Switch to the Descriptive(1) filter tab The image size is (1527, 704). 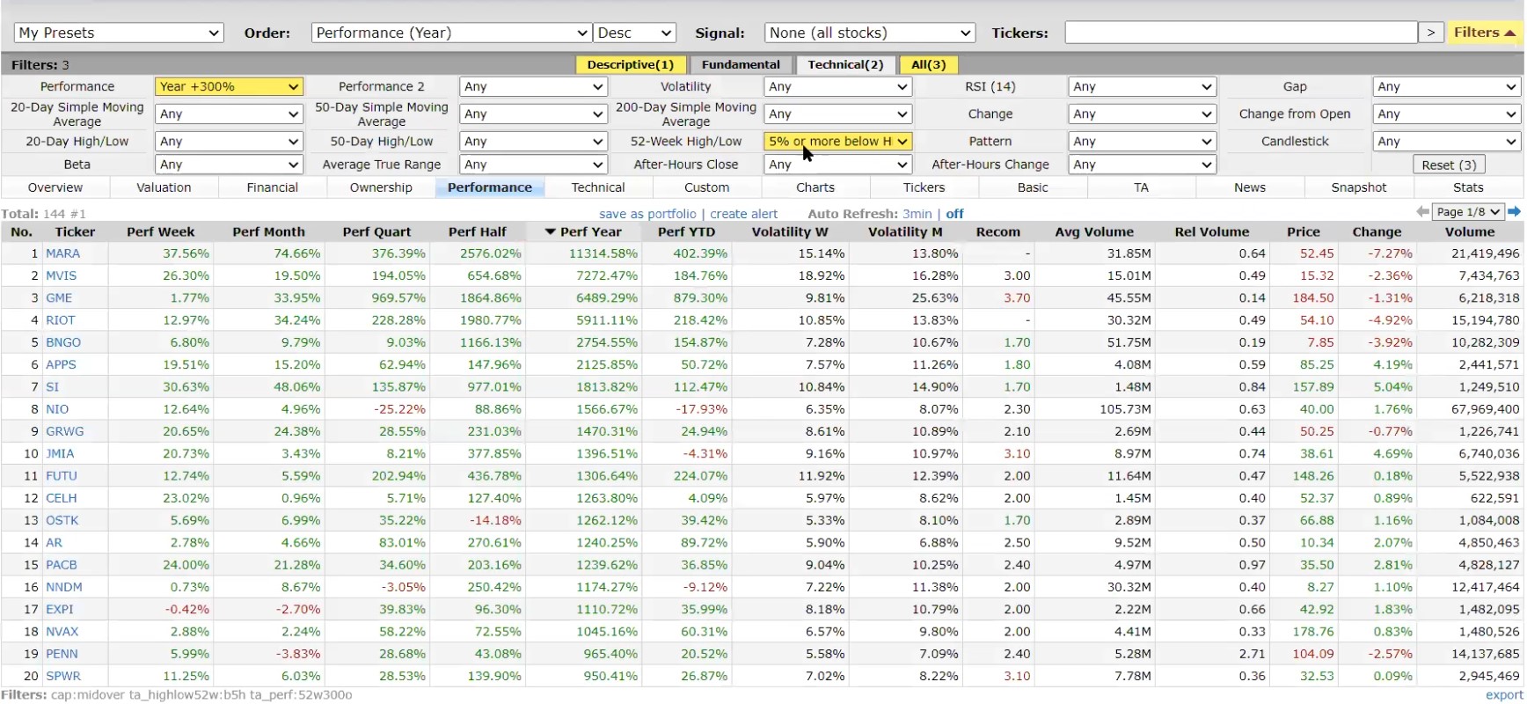[631, 64]
